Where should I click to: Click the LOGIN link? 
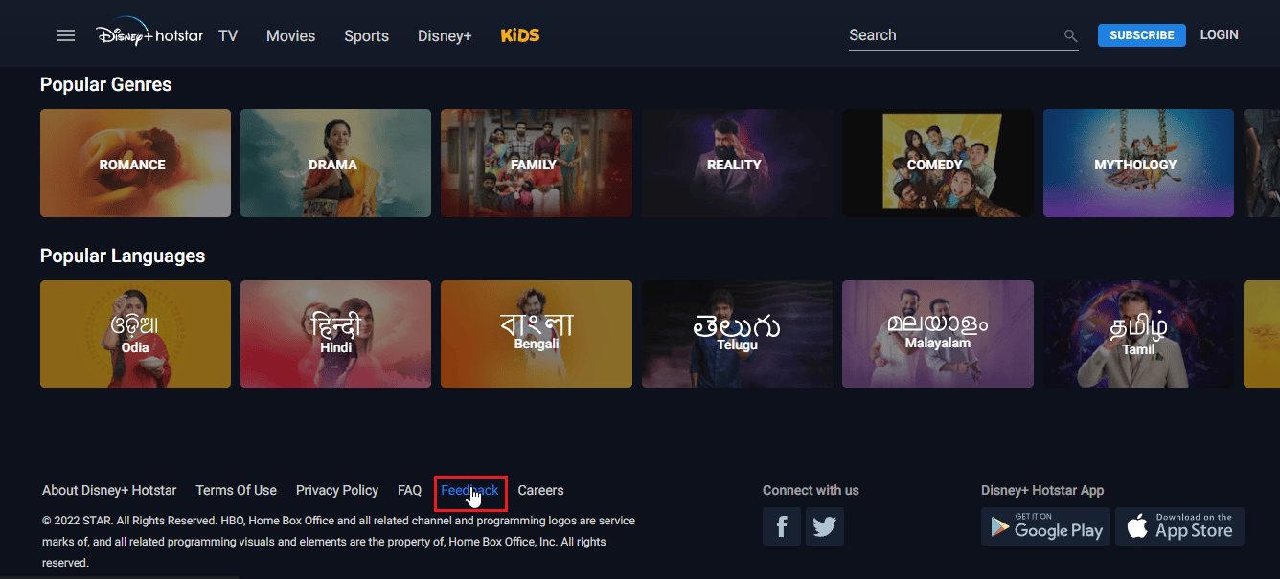pos(1219,34)
